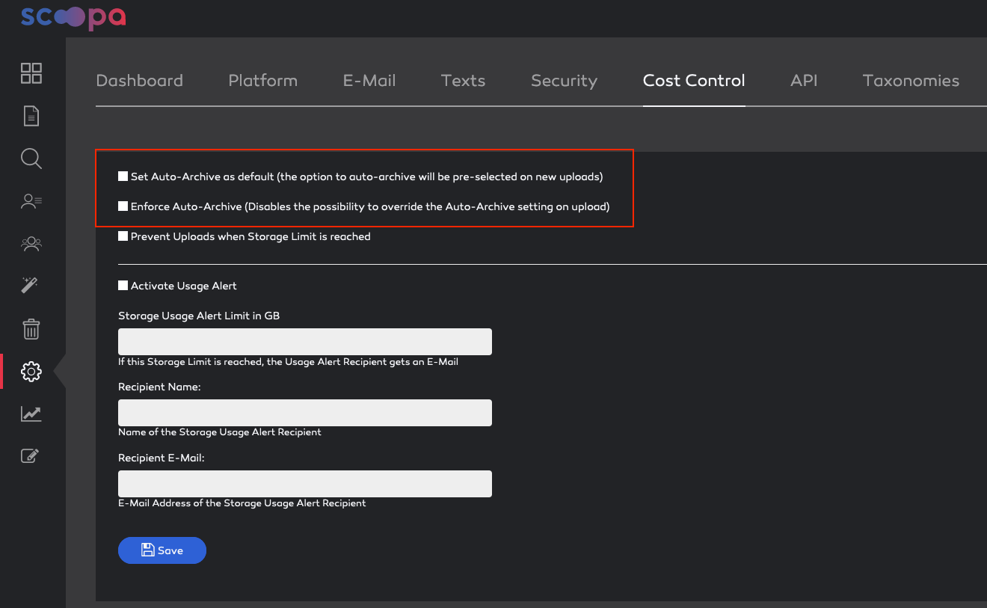Image resolution: width=987 pixels, height=608 pixels.
Task: Click the 'E-Mail Address of the Storage Usage Alert Recipient' hint
Action: pos(242,503)
